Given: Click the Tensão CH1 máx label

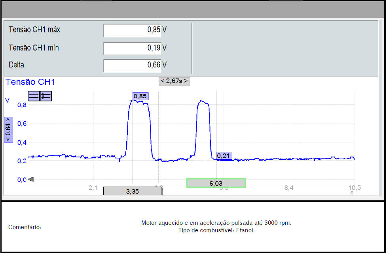Looking at the screenshot, I should click(x=34, y=30).
